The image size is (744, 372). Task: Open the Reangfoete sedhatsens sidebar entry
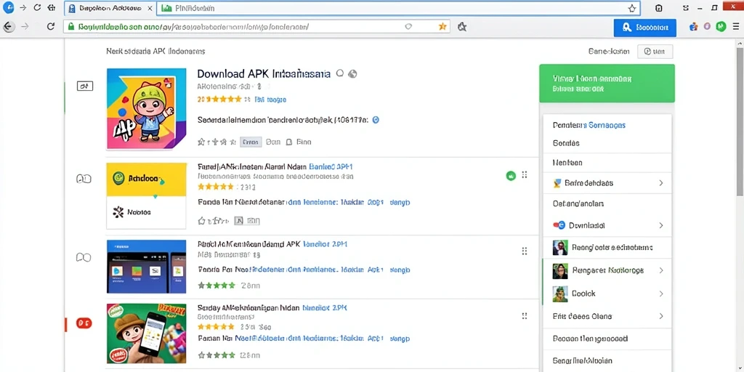coord(607,247)
